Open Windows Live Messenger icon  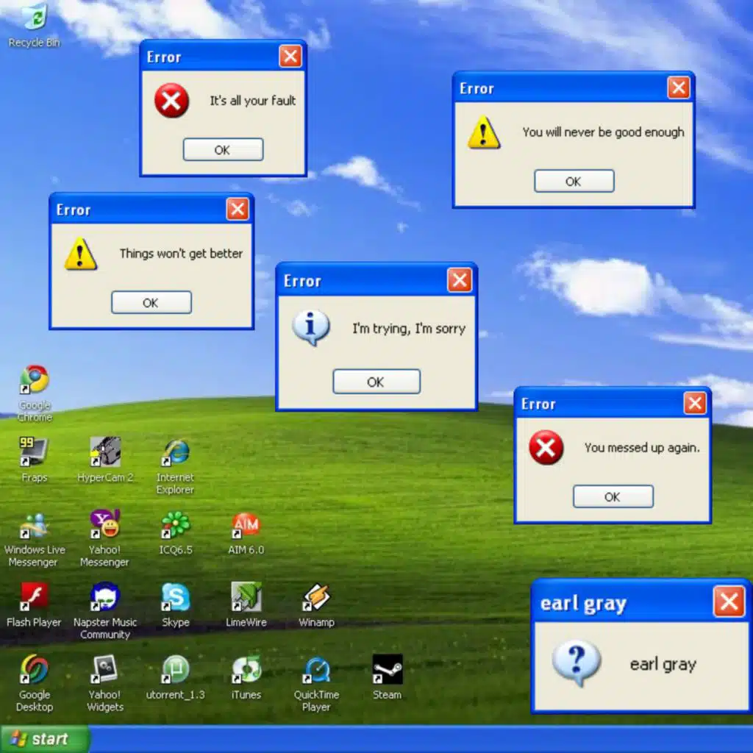(34, 539)
